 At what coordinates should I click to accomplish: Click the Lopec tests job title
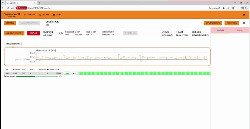(53, 22)
